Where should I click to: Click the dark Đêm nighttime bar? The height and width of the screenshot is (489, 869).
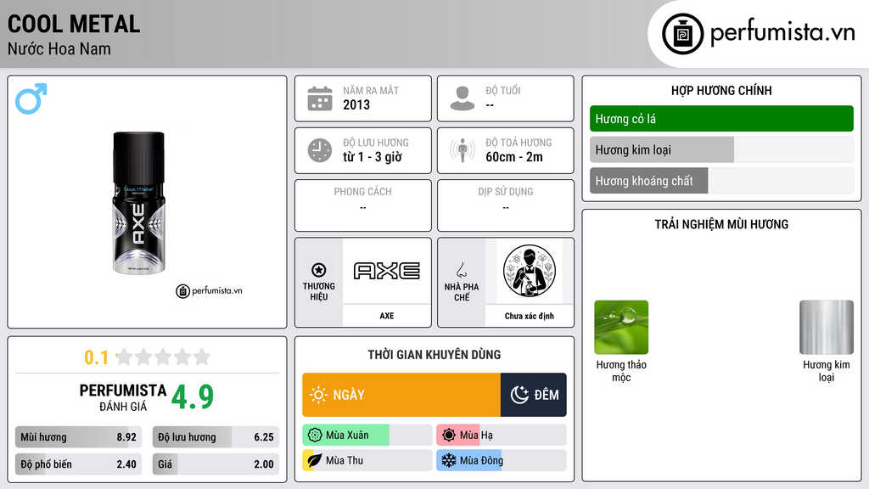[534, 395]
